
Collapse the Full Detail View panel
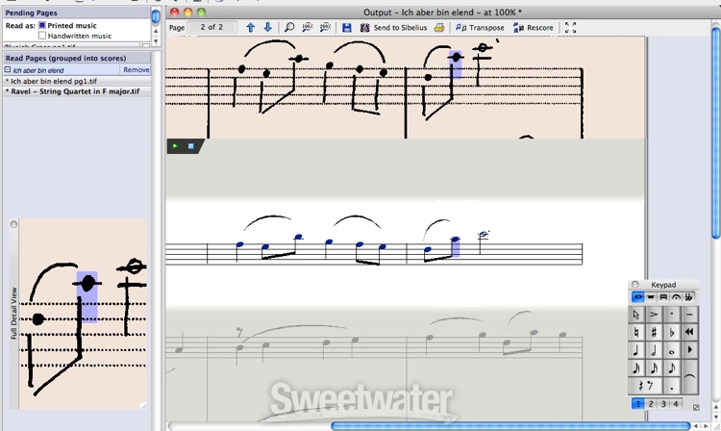(x=13, y=224)
